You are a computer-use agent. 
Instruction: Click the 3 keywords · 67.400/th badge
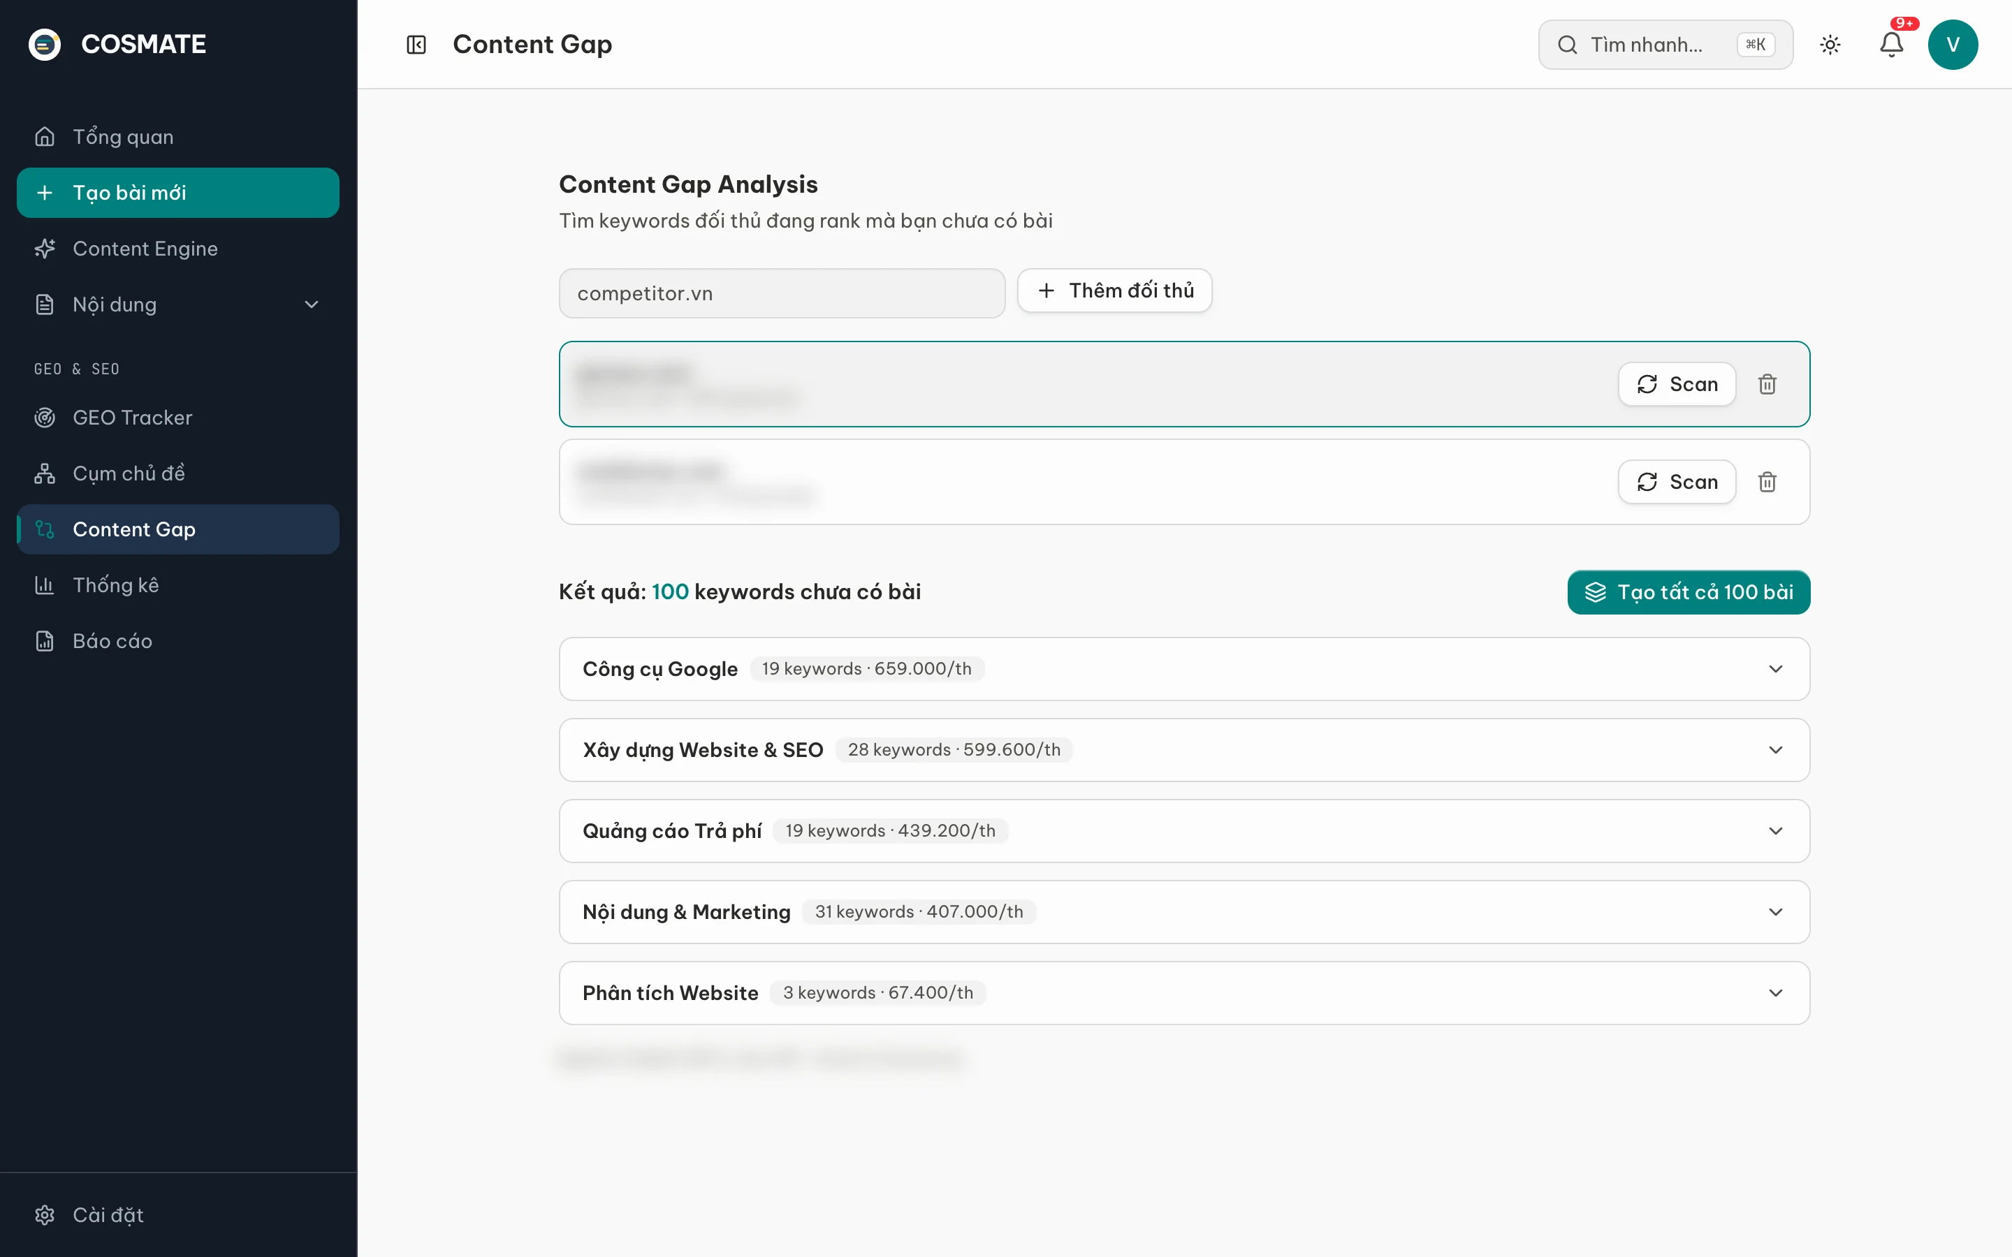878,992
